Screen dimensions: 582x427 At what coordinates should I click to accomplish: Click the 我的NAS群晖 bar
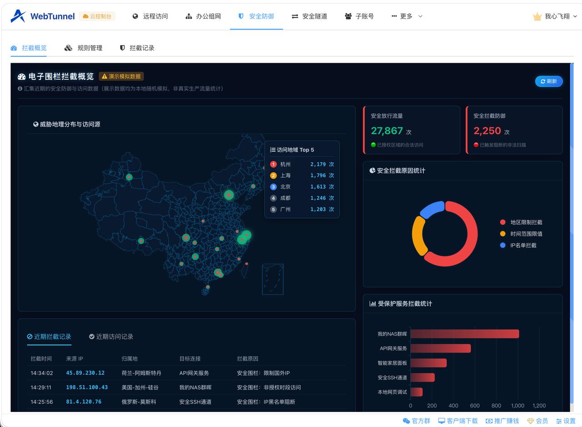point(465,334)
